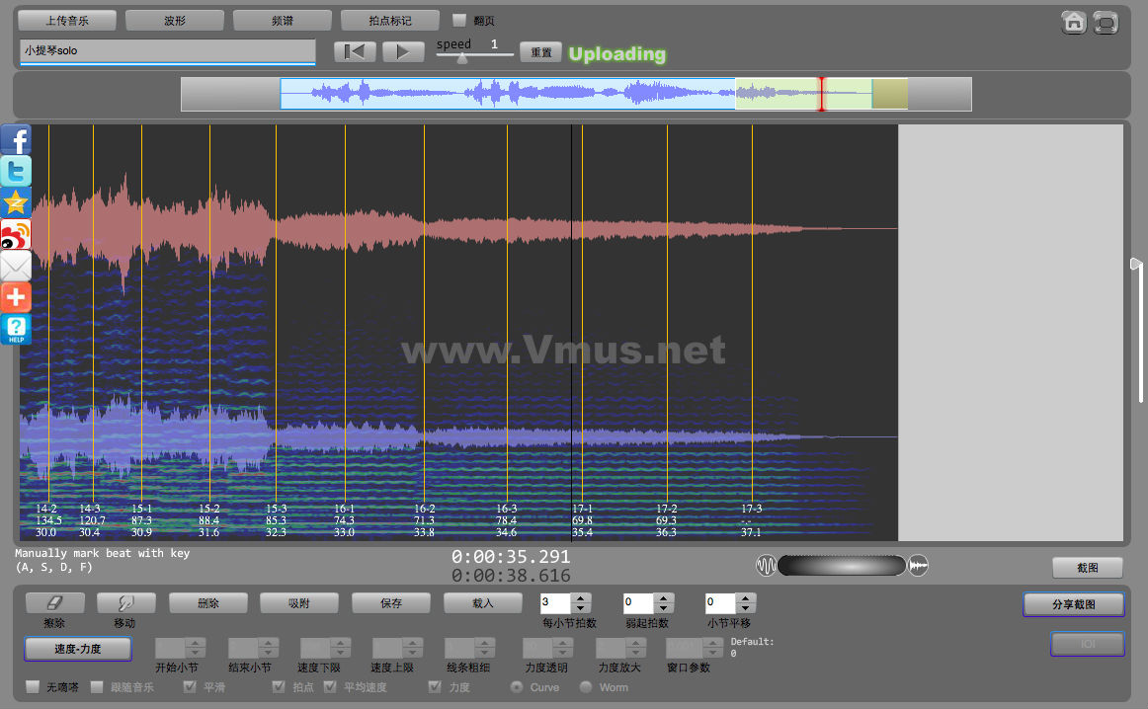Toggle the 翻页 page-flip checkbox
1148x709 pixels.
pos(458,20)
